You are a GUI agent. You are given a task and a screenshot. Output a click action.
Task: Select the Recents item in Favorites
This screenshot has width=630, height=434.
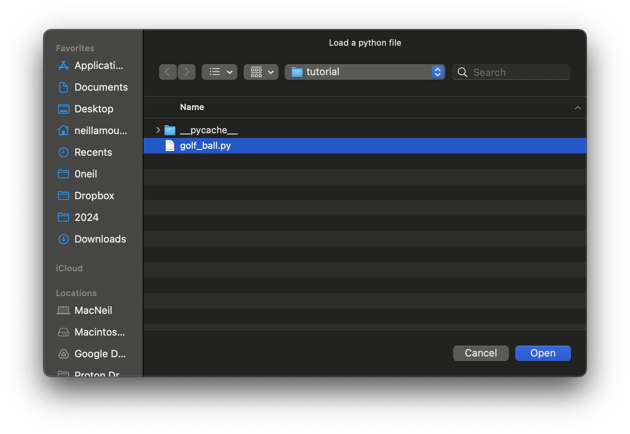pos(93,152)
